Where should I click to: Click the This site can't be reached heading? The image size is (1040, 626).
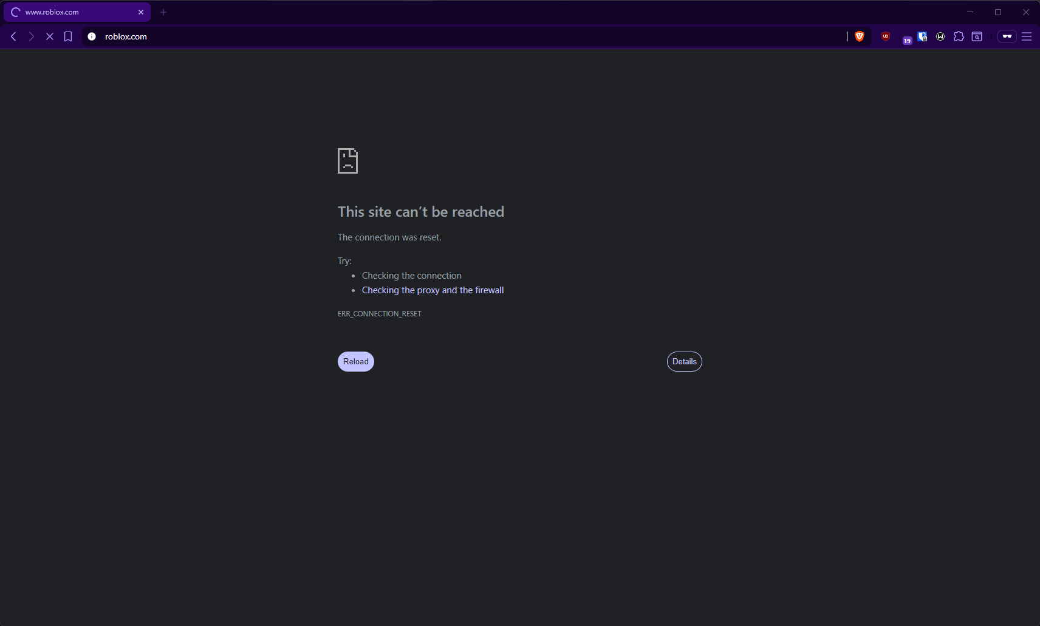click(421, 212)
